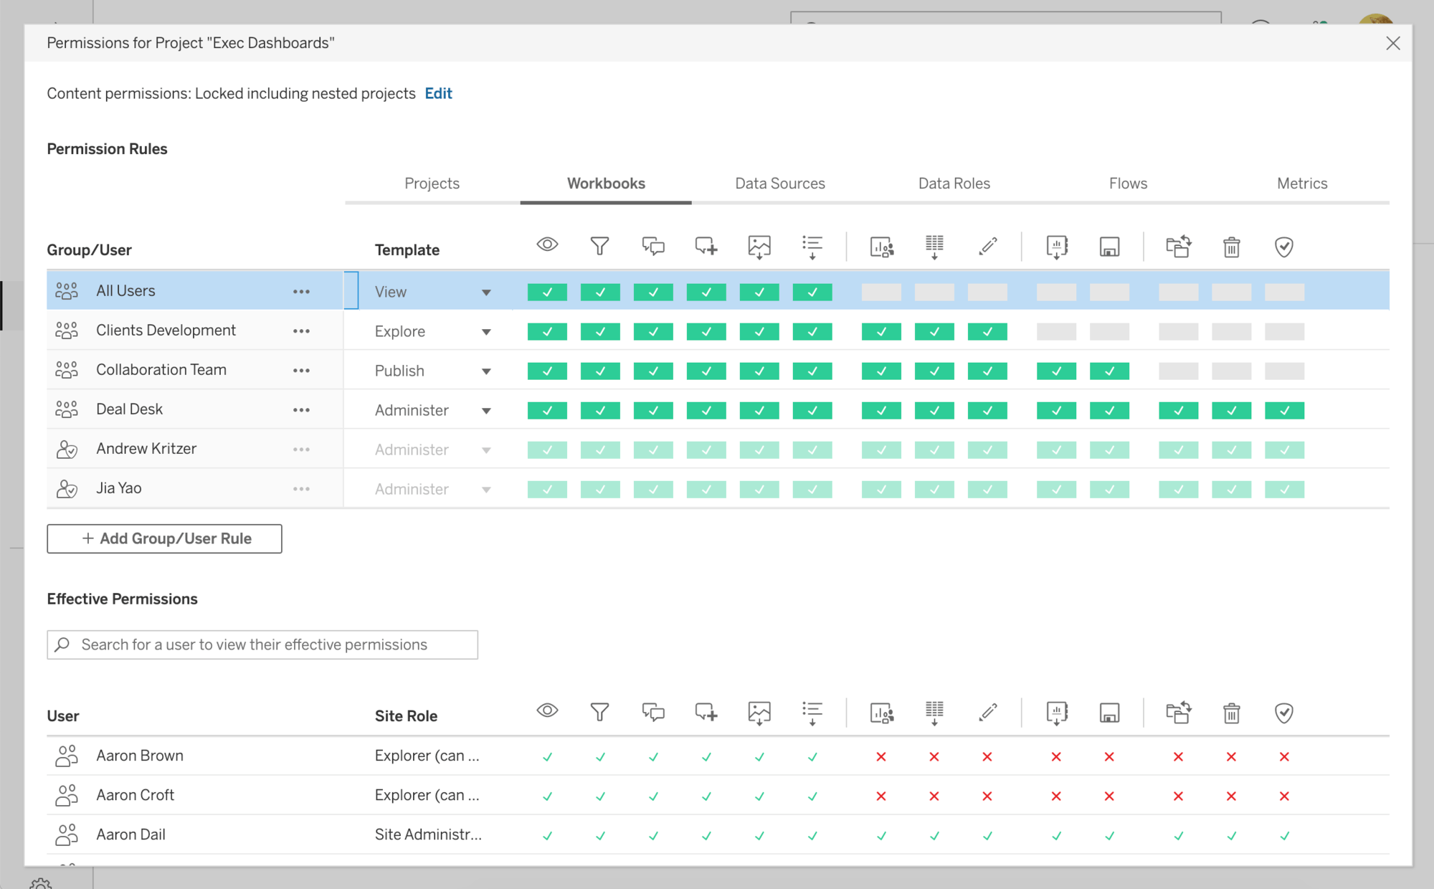The width and height of the screenshot is (1434, 889).
Task: Toggle Share Customized permission for All Users
Action: (x=881, y=293)
